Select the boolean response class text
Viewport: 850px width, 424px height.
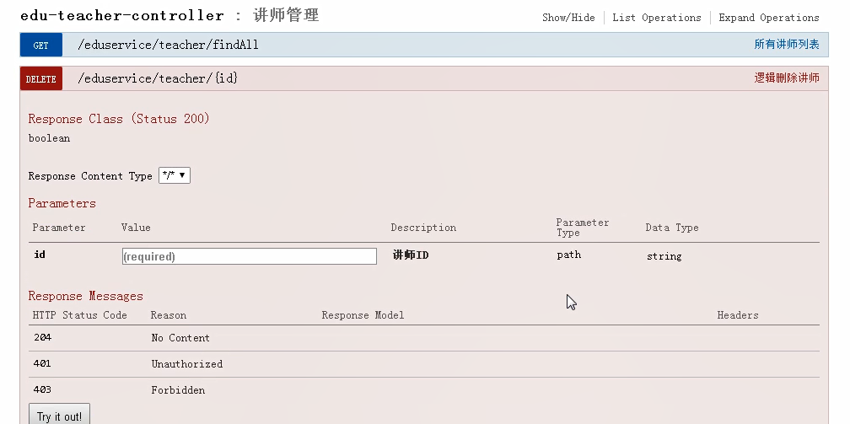(49, 138)
